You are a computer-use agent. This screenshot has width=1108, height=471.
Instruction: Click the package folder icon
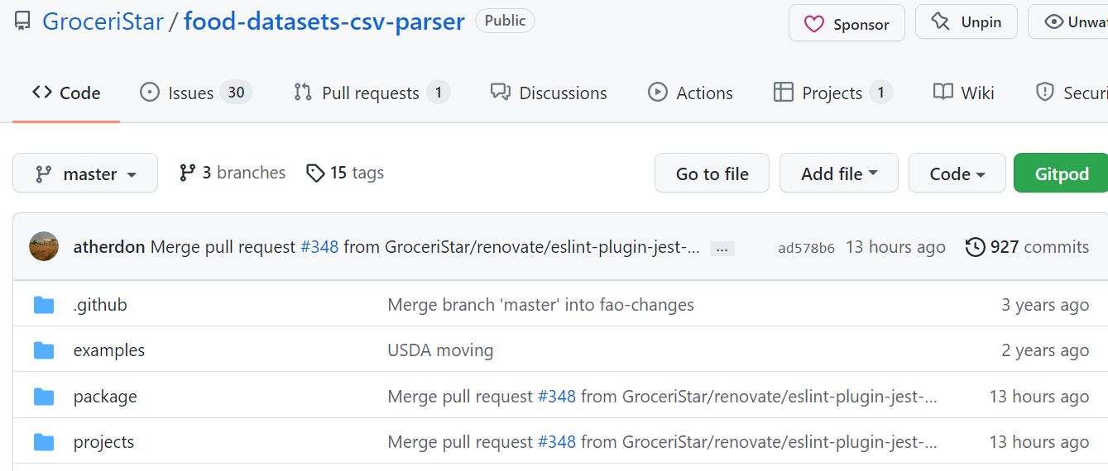click(44, 397)
